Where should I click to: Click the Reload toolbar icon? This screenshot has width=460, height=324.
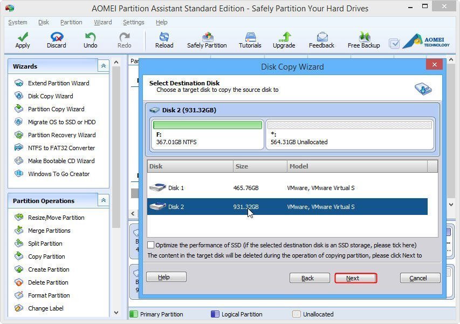(164, 40)
